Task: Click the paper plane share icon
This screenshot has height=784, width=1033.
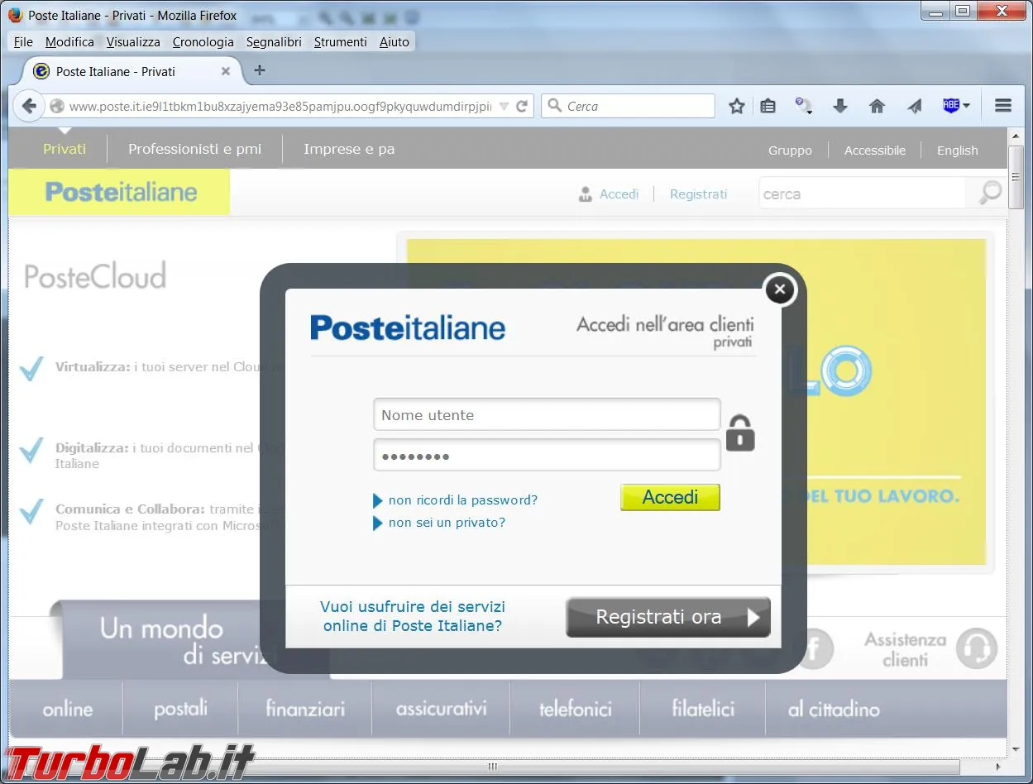Action: click(914, 106)
